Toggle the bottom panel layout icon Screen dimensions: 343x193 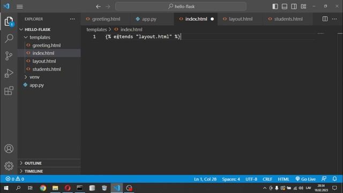tap(285, 6)
